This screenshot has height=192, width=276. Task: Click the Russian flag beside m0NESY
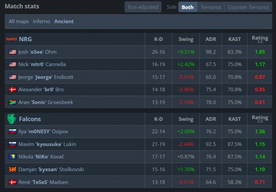tap(13, 132)
